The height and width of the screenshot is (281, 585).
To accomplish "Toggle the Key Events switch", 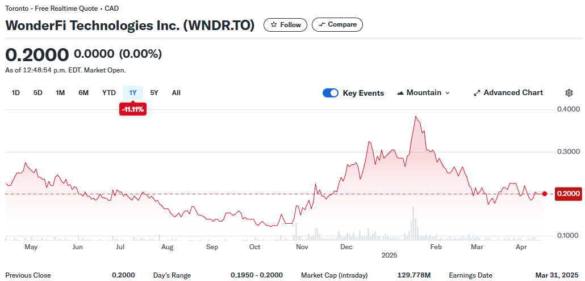I will tap(331, 93).
